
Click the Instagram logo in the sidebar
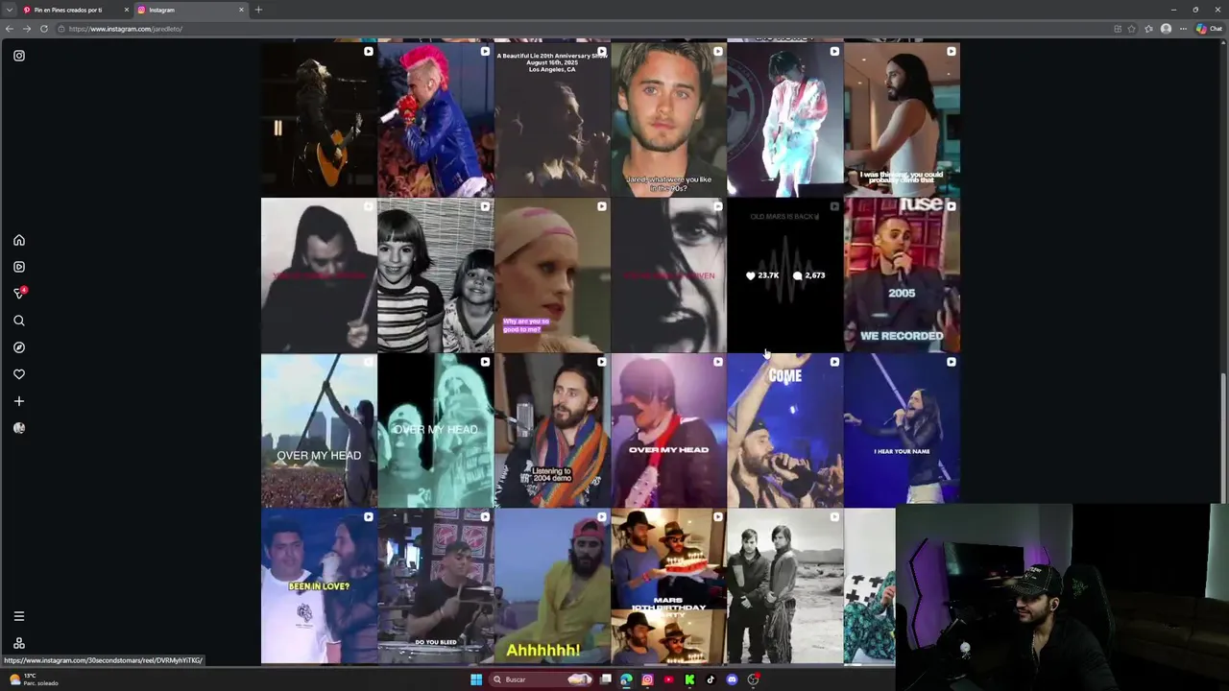(19, 56)
